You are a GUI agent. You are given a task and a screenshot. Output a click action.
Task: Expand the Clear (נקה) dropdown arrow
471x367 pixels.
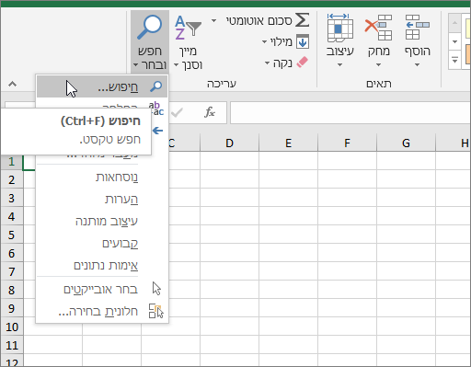(x=267, y=63)
